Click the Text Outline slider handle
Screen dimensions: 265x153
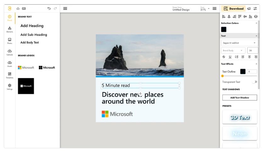[x=223, y=76]
